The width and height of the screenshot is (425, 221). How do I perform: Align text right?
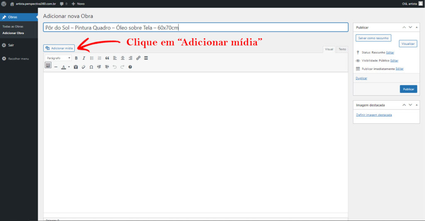[x=130, y=58]
